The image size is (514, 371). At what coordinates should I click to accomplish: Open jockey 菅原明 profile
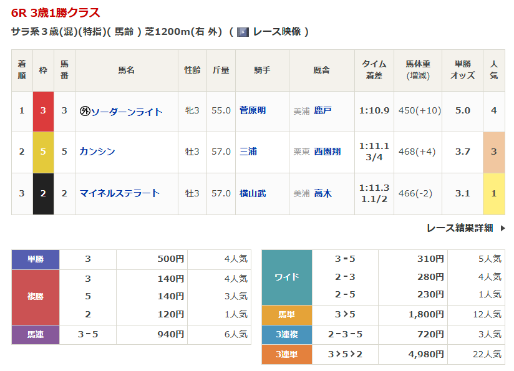253,110
